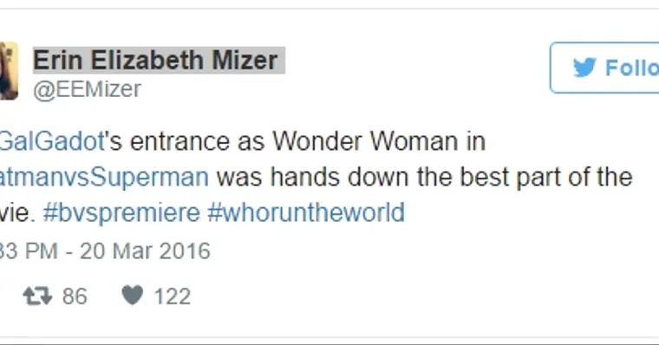
Task: Click the Twitter bird icon in Follow button
Action: click(584, 68)
